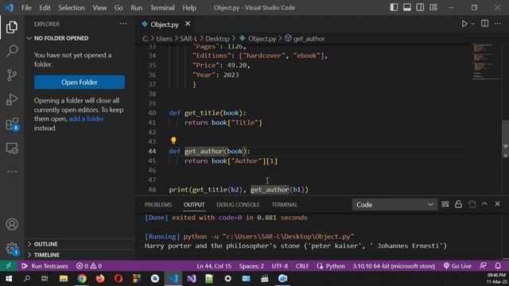Screen dimensions: 509x286
Task: Toggle bottom panel layout icon
Action: (x=406, y=7)
